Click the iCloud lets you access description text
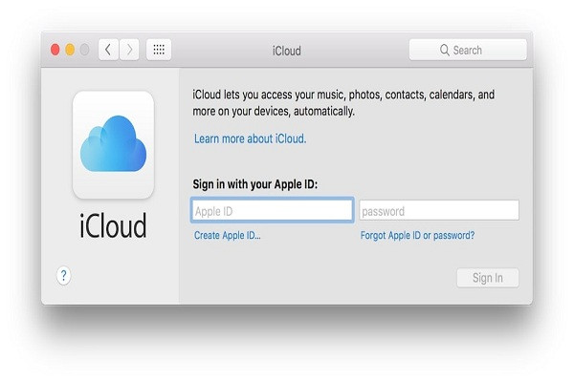Screen dimensions: 574x382 coord(343,103)
